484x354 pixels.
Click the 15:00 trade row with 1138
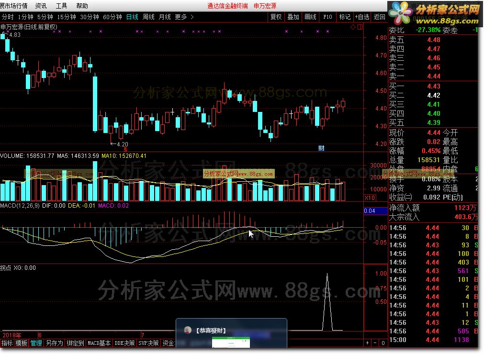[433, 340]
